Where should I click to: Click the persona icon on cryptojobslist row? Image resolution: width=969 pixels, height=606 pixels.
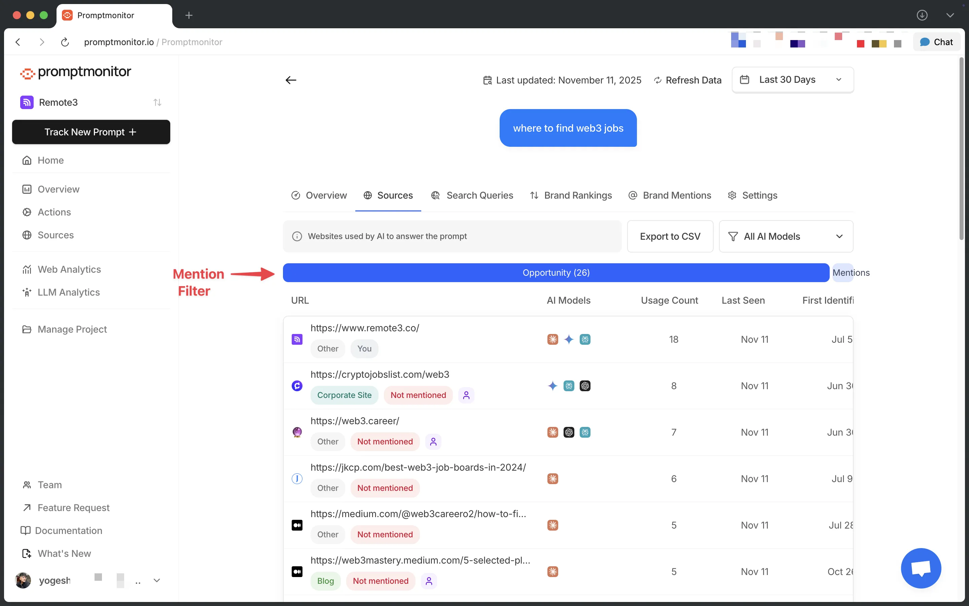tap(466, 395)
